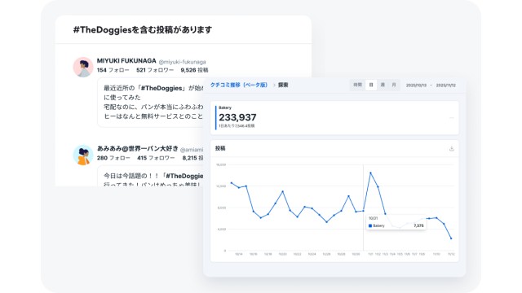Click あみあみ's 415 フォロワー count
This screenshot has width=522, height=293.
tap(156, 158)
